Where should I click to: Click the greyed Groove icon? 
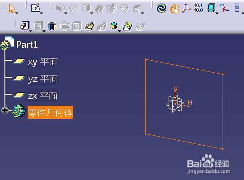coord(64,26)
